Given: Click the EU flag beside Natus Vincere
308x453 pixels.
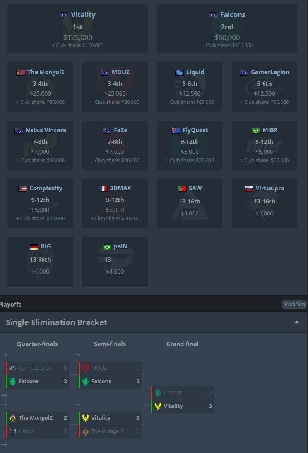Looking at the screenshot, I should point(19,131).
